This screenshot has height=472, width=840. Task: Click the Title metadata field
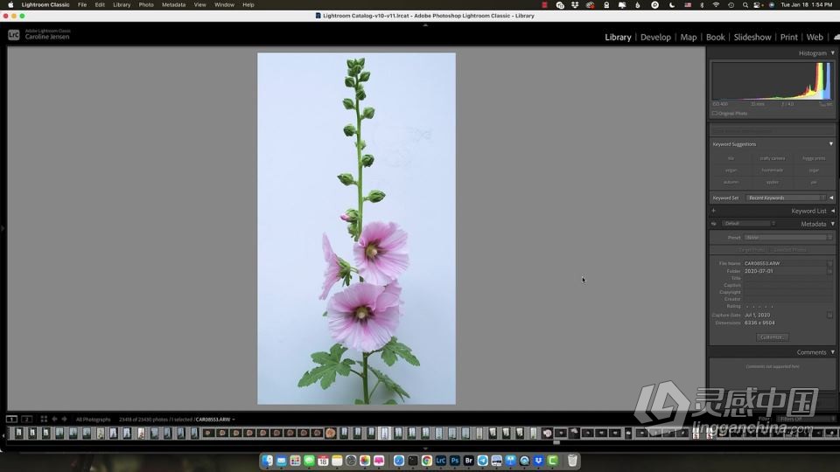click(x=788, y=278)
